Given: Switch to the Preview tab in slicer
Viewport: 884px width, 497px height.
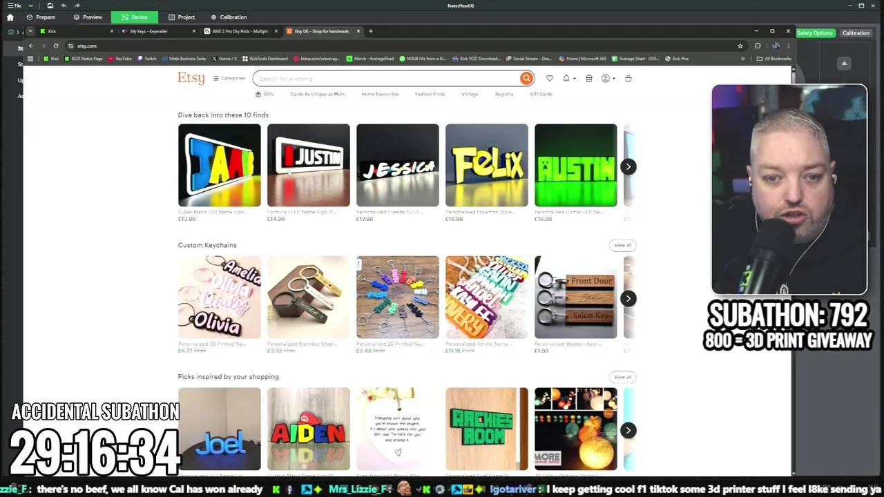Looking at the screenshot, I should pyautogui.click(x=88, y=17).
